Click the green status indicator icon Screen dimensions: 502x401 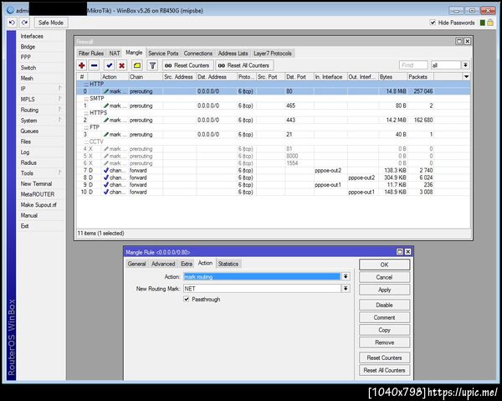pos(483,23)
